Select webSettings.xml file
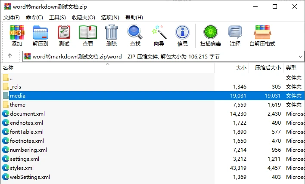305x184 pixels. pos(152,177)
